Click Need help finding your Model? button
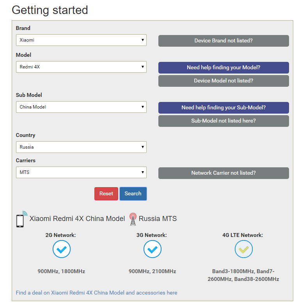The image size is (298, 307). 223,68
